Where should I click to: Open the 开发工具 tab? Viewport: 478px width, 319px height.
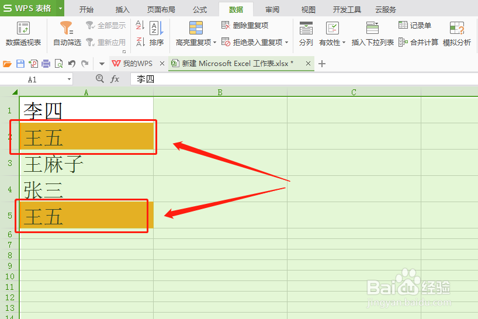point(347,10)
